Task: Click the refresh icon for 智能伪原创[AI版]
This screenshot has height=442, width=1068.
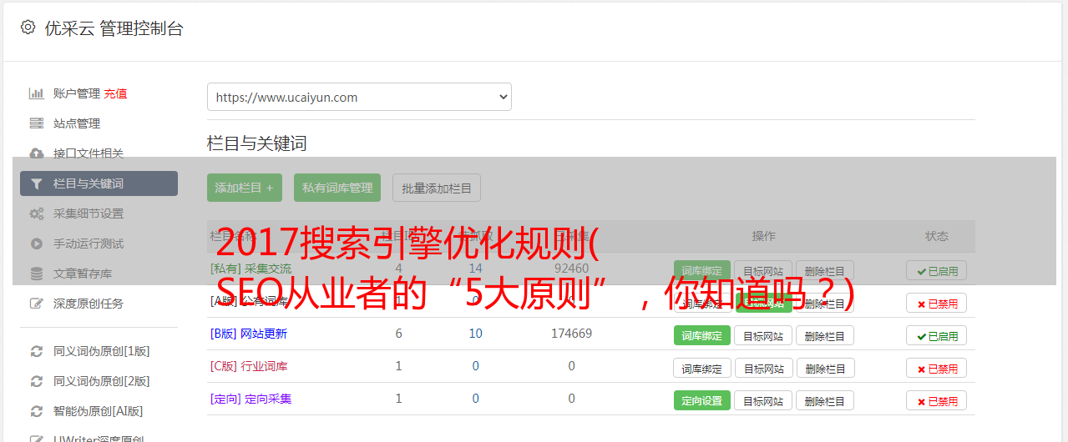Action: tap(37, 411)
